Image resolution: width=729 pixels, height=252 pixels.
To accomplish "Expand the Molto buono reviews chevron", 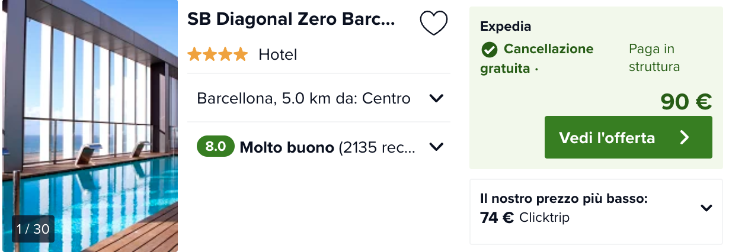I will coord(436,147).
